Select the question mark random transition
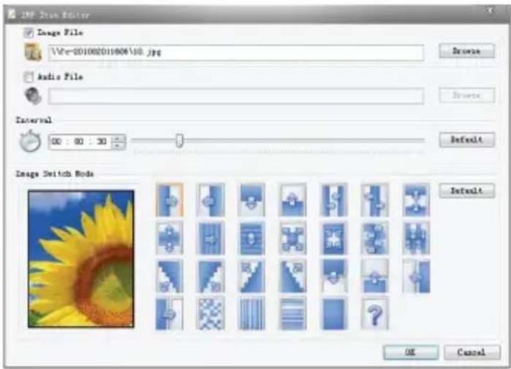 [x=374, y=314]
